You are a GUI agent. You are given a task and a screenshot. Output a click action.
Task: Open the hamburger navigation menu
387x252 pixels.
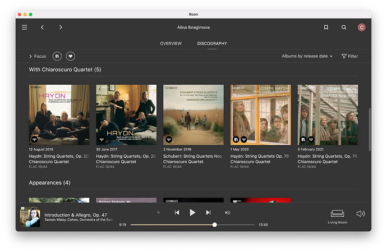pyautogui.click(x=25, y=27)
